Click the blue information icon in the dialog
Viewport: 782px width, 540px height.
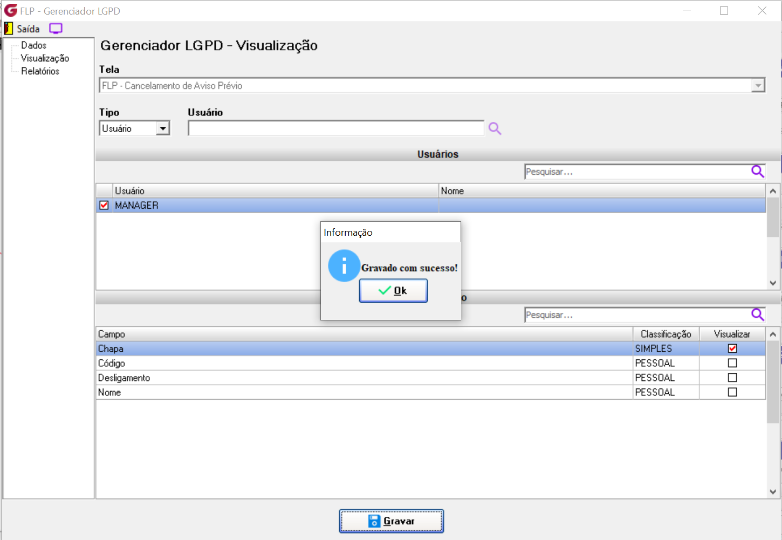[x=344, y=265]
